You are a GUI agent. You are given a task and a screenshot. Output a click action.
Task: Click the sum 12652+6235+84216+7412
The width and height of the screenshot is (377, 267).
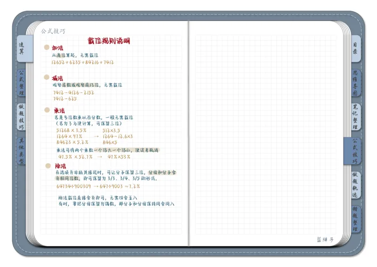[83, 62]
